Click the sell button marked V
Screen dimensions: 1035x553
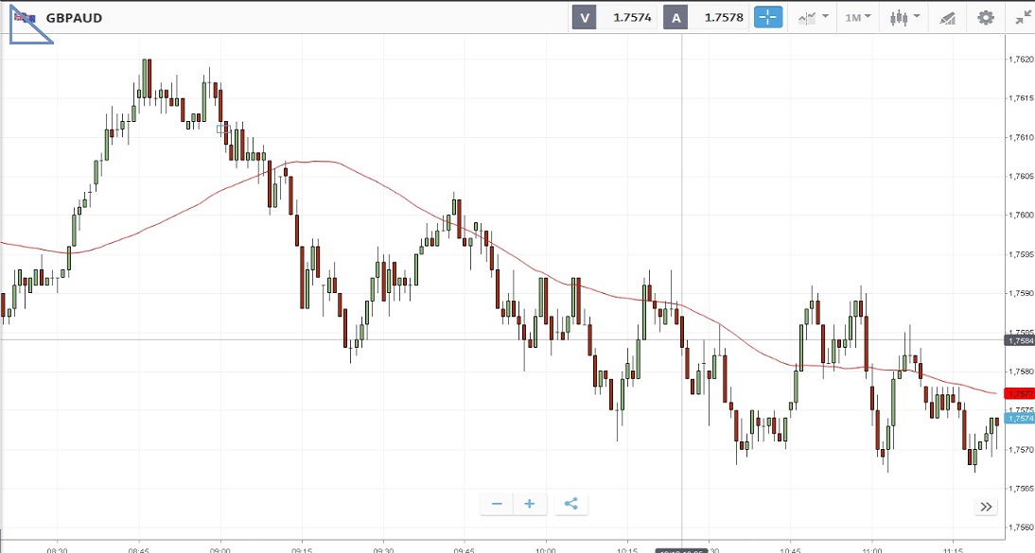tap(585, 17)
